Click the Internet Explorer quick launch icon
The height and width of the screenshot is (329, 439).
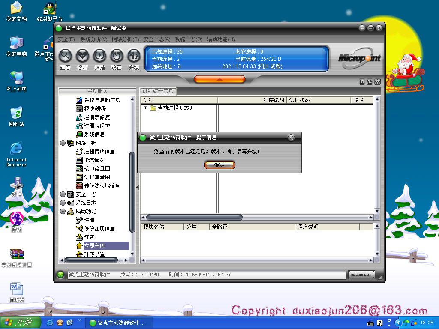point(50,323)
